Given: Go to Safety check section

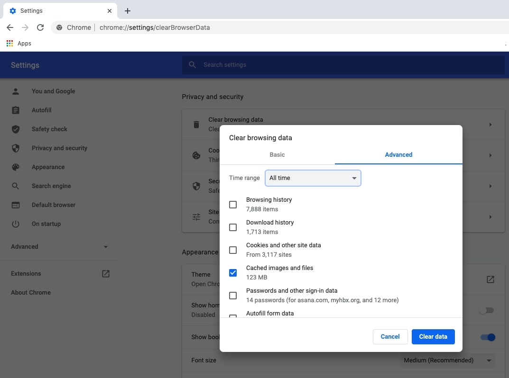Looking at the screenshot, I should click(x=49, y=129).
